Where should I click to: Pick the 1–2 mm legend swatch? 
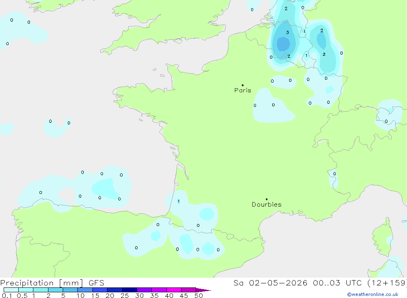(x=40, y=290)
